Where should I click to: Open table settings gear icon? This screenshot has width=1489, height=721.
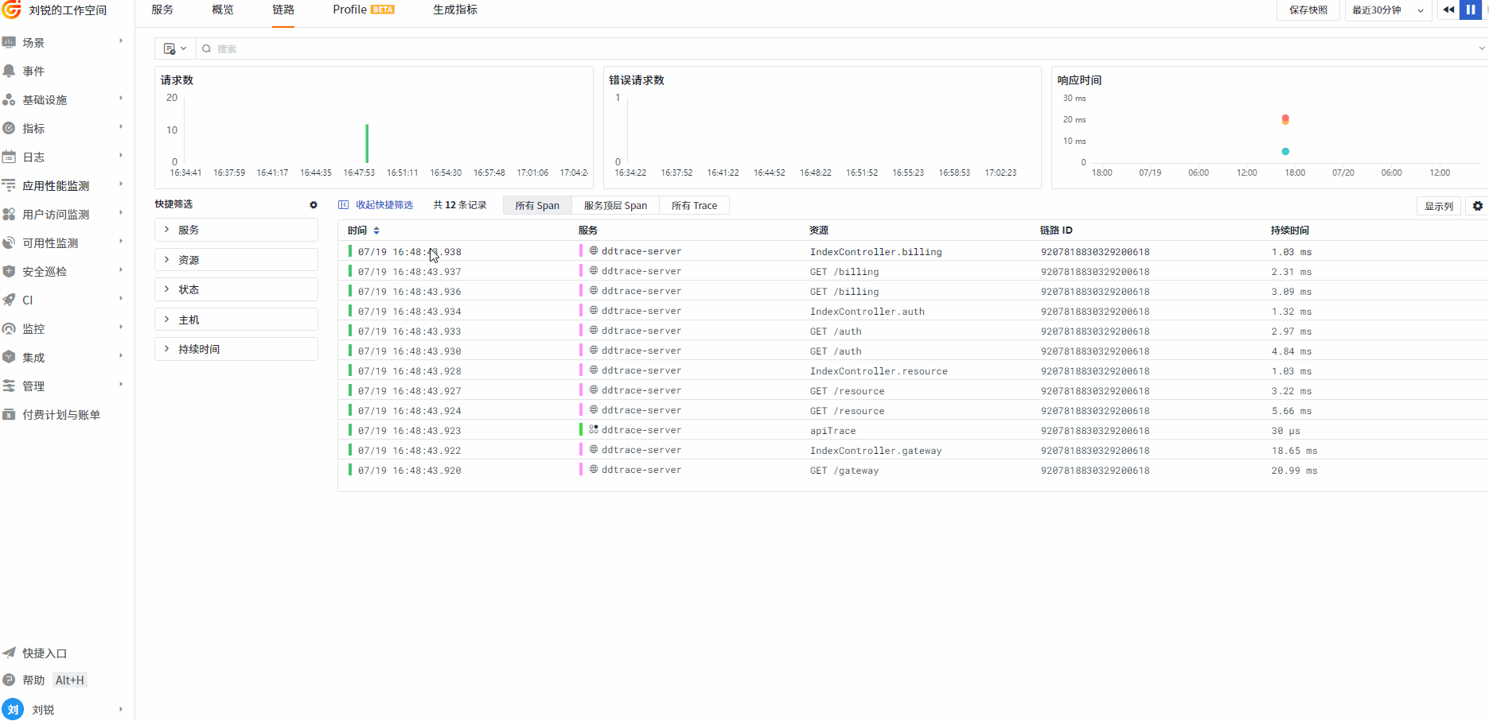[1478, 206]
